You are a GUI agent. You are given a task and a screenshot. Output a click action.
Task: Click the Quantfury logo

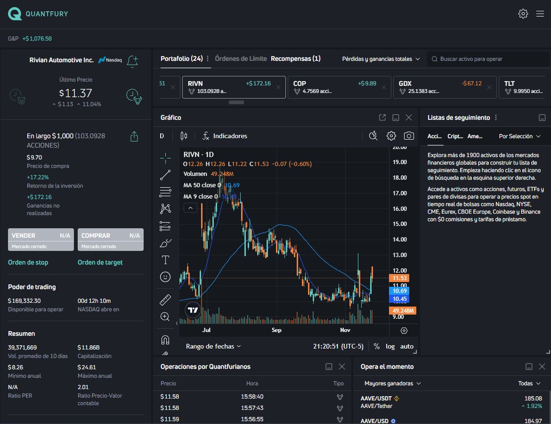[x=38, y=14]
